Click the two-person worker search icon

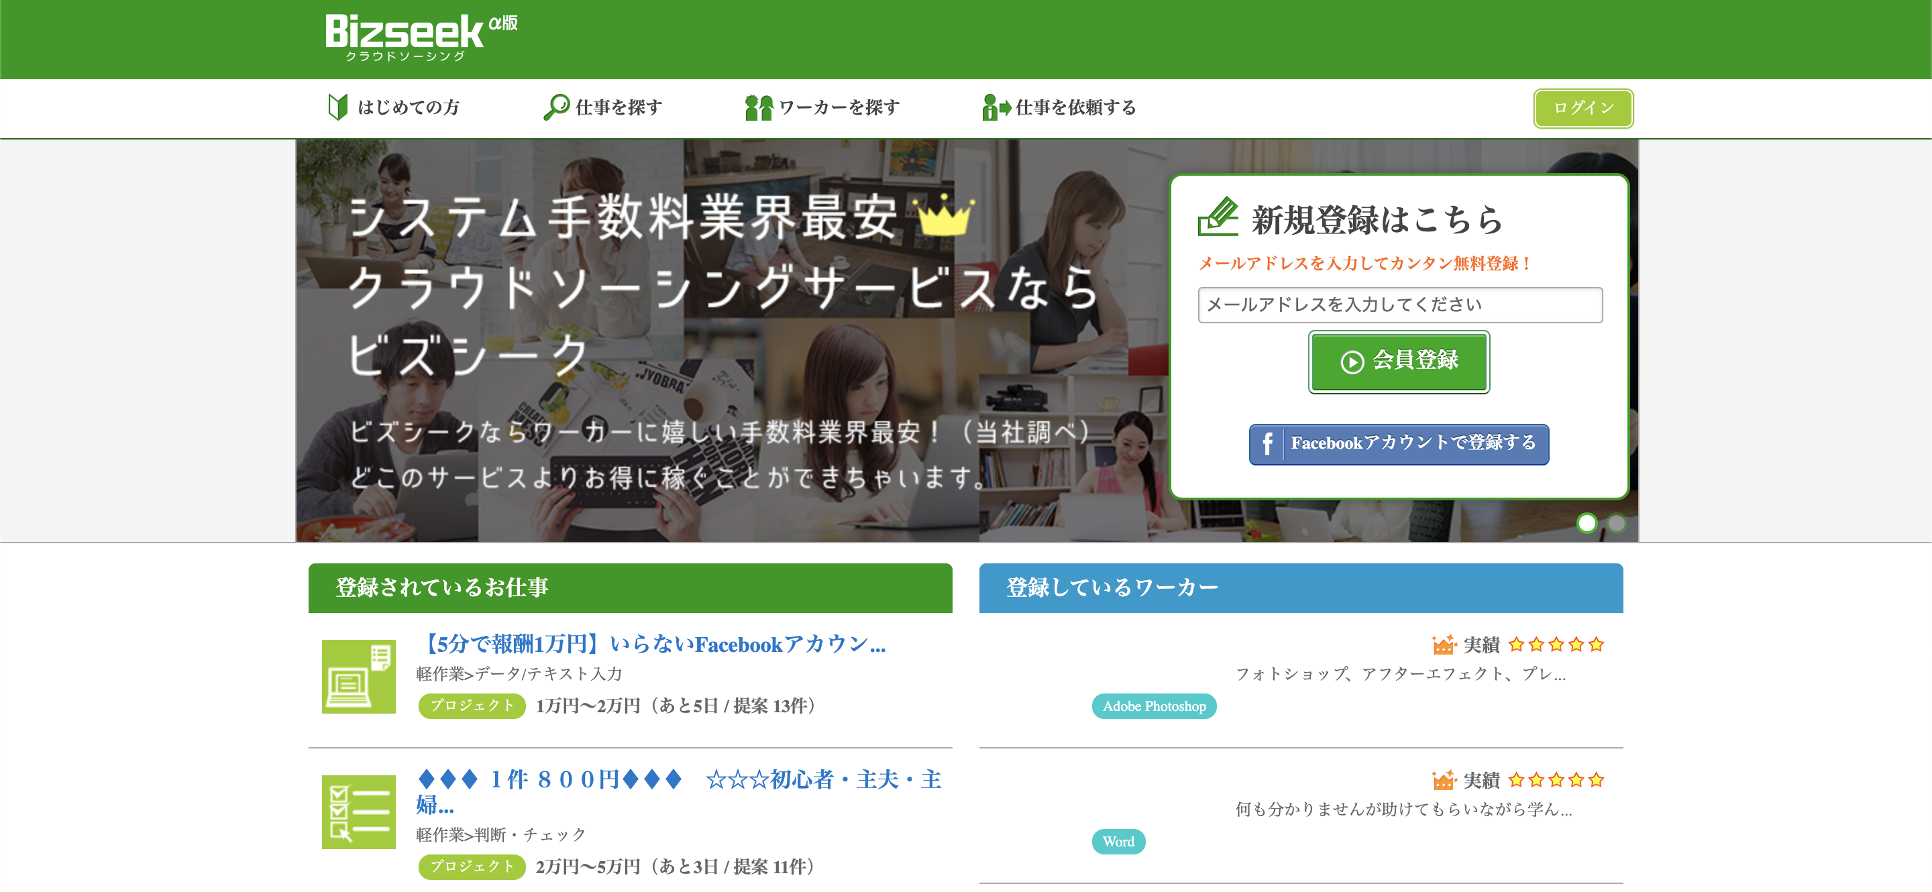(758, 107)
